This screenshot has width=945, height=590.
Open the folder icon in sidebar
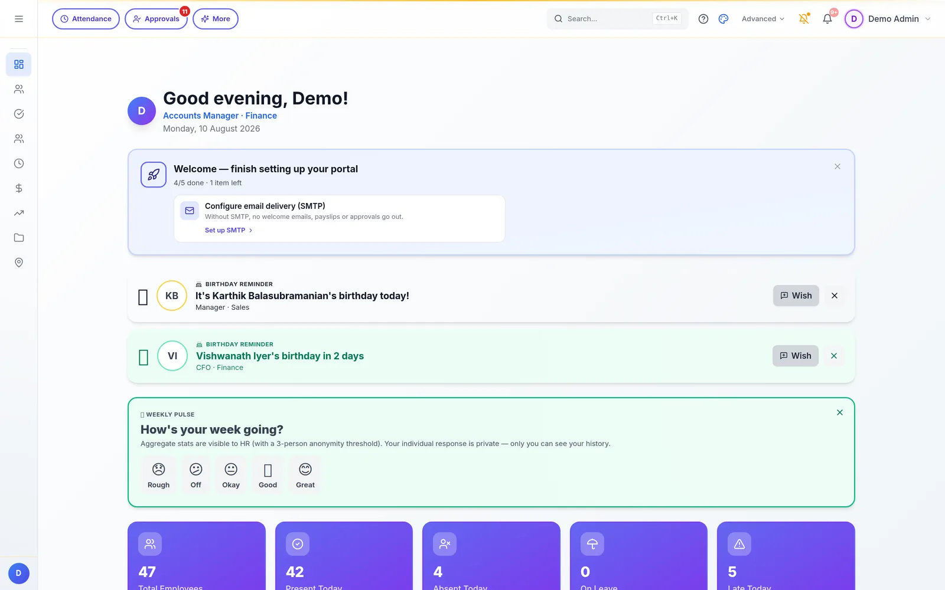[x=19, y=238]
